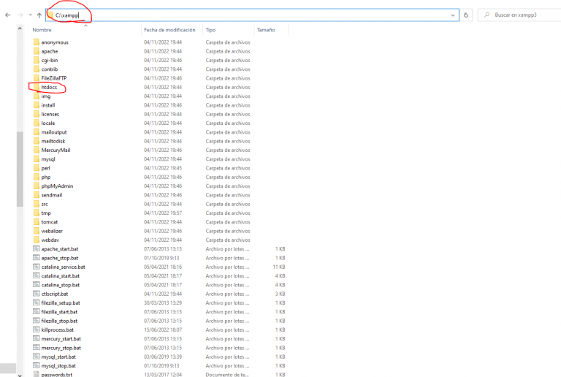Select the htdocs folder icon
The width and height of the screenshot is (561, 377).
pos(36,87)
